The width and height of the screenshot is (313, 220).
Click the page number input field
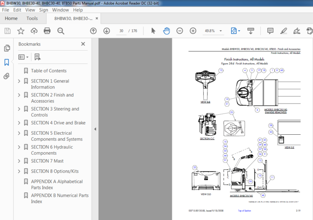[121, 31]
